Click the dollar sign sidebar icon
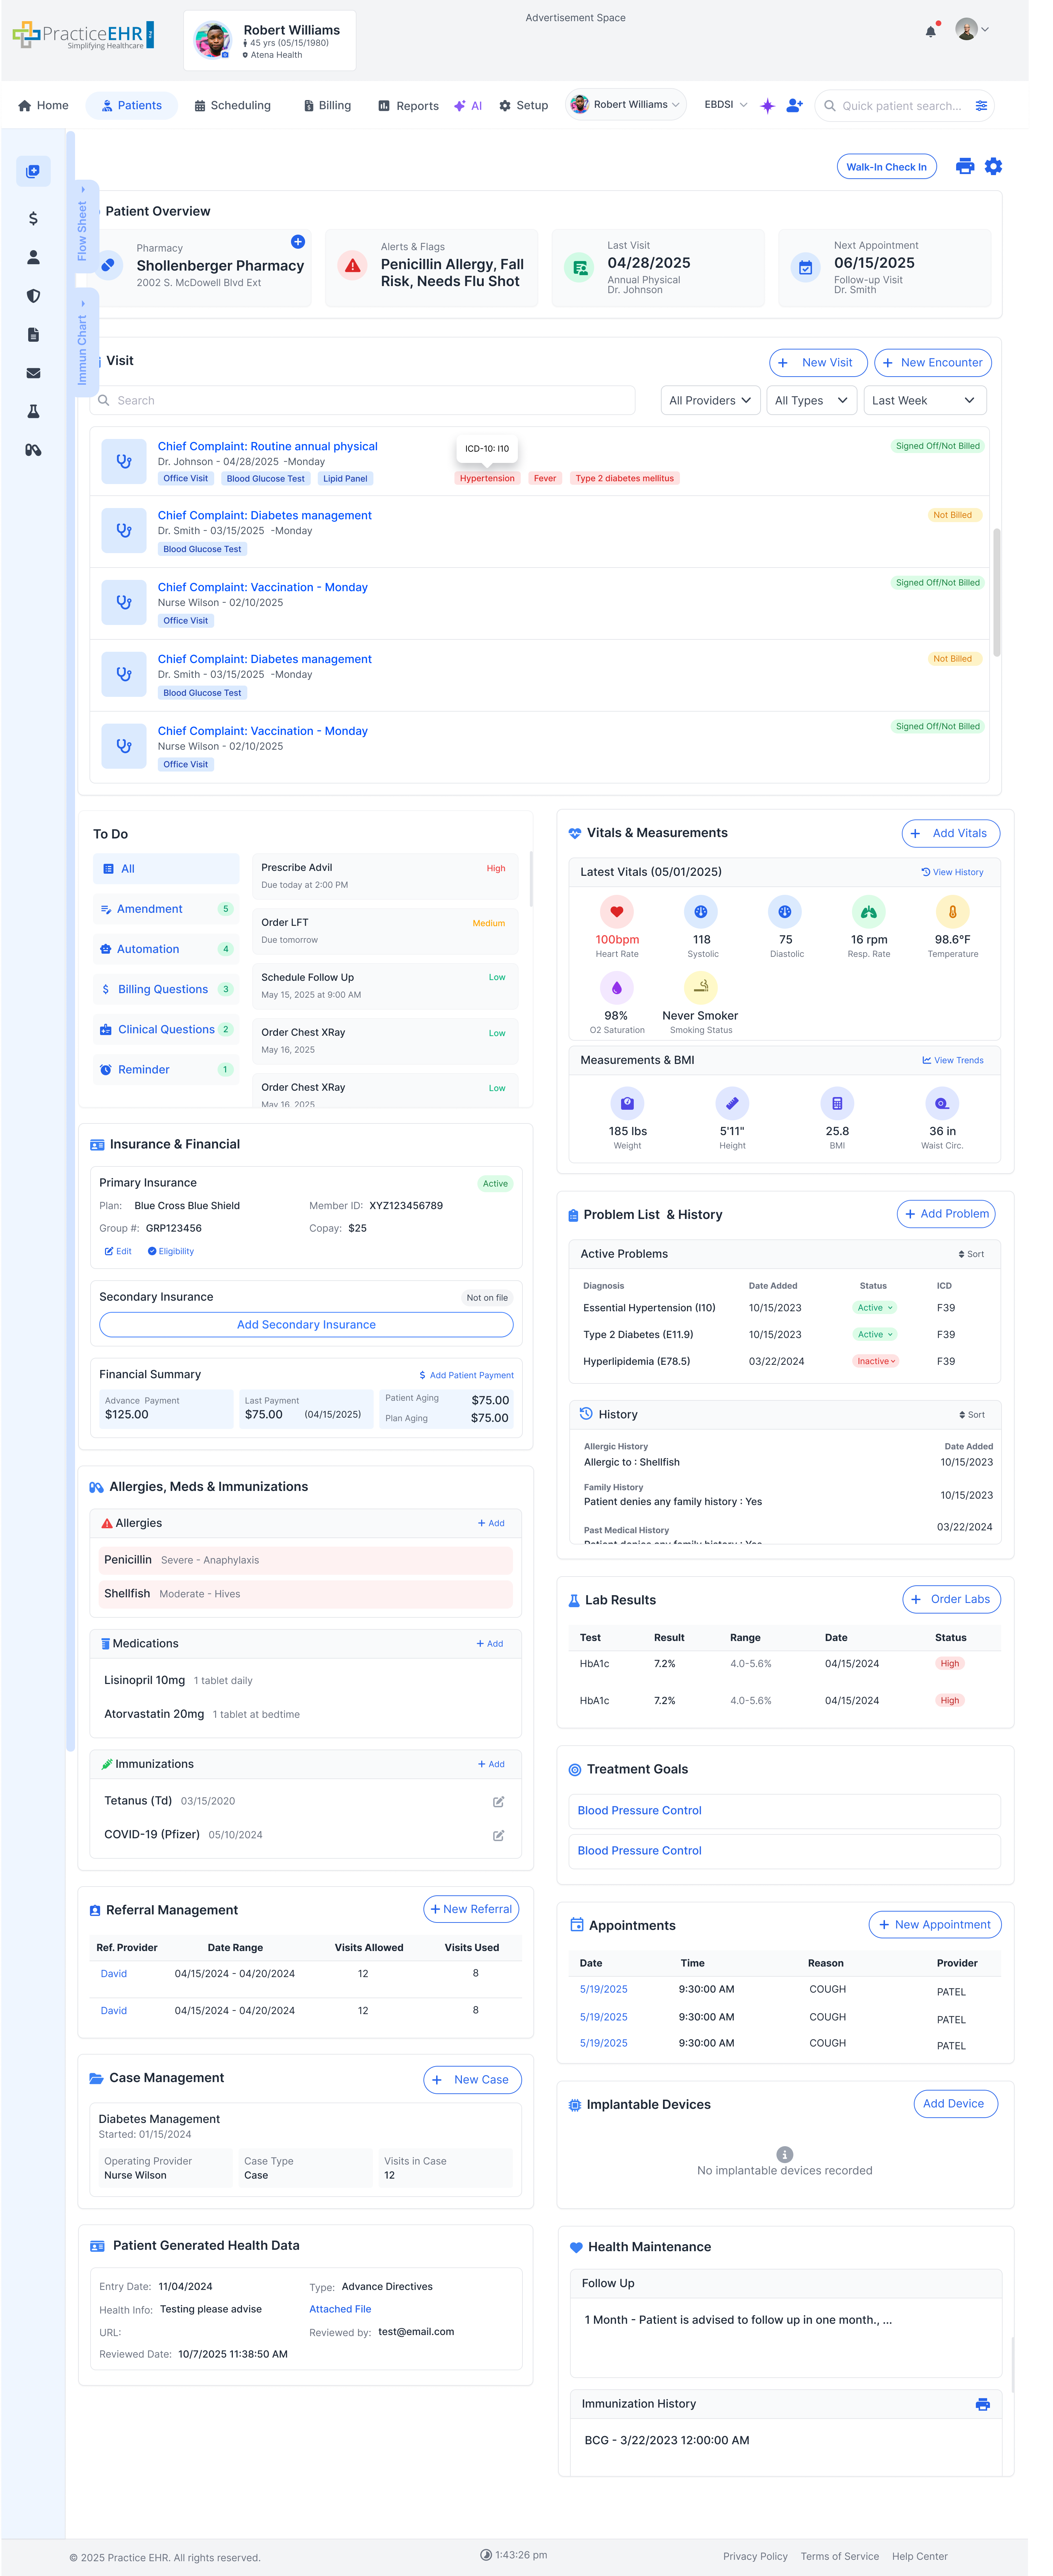Viewport: 1053px width, 2576px height. [x=33, y=218]
